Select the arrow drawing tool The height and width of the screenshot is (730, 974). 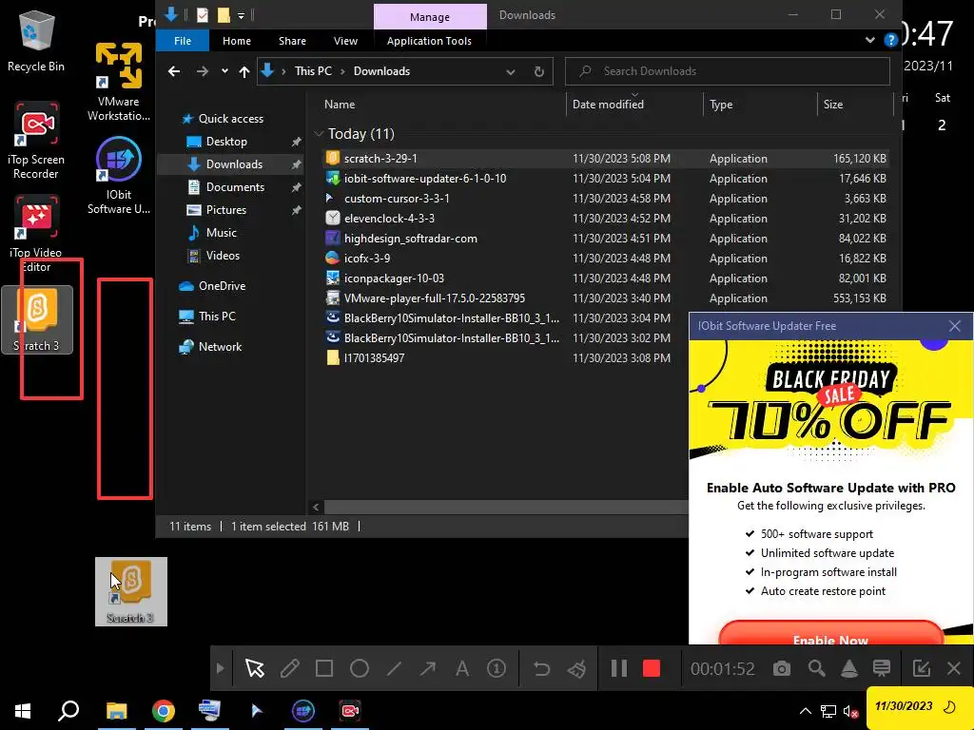click(x=427, y=668)
